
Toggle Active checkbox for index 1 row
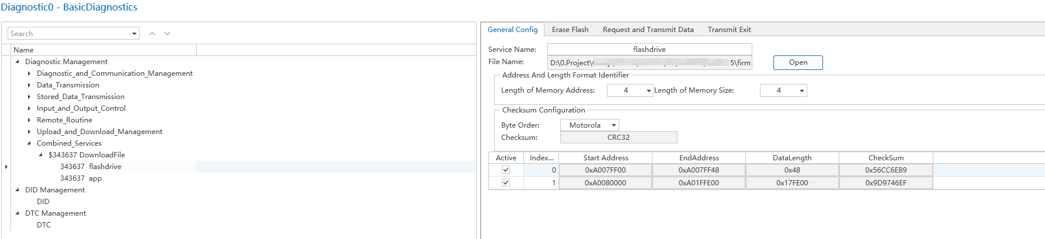click(x=506, y=183)
